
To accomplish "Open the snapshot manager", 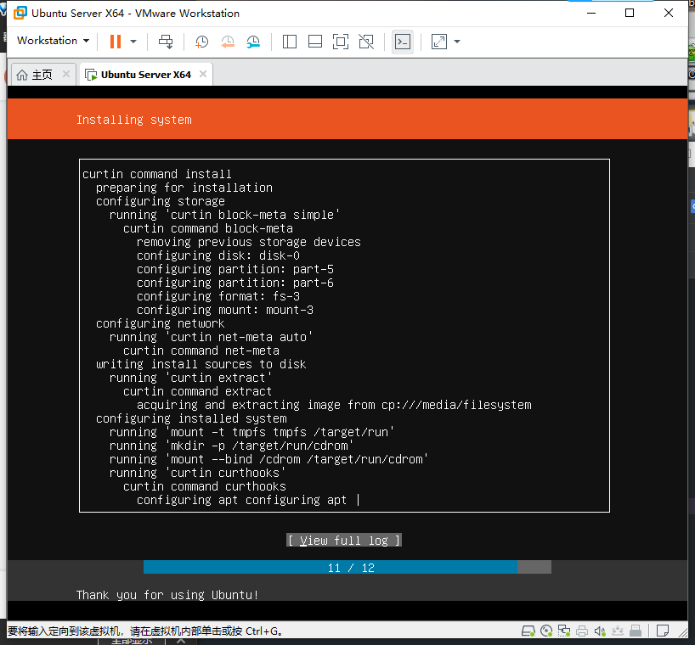I will [253, 42].
